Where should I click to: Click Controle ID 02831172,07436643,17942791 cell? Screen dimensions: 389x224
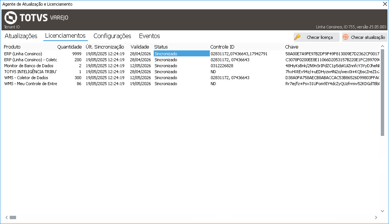click(239, 54)
